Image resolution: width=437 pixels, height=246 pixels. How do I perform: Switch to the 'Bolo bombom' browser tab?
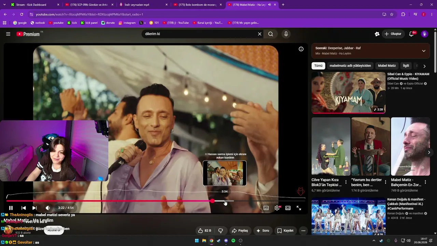point(198,5)
